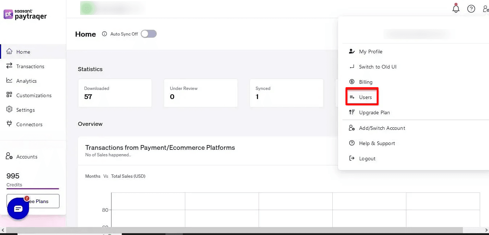The image size is (489, 235).
Task: Open Customizations from the sidebar
Action: [x=33, y=95]
